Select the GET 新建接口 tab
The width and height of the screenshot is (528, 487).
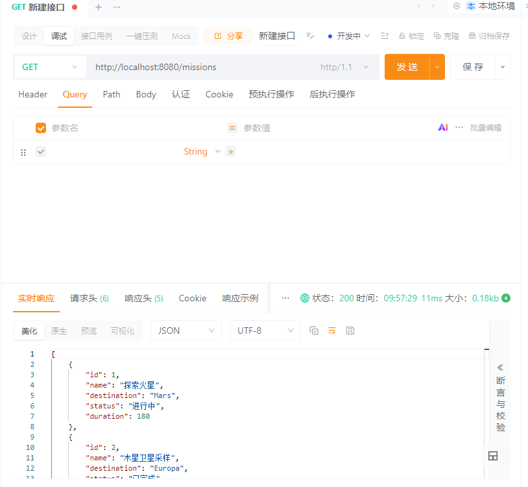[x=45, y=7]
